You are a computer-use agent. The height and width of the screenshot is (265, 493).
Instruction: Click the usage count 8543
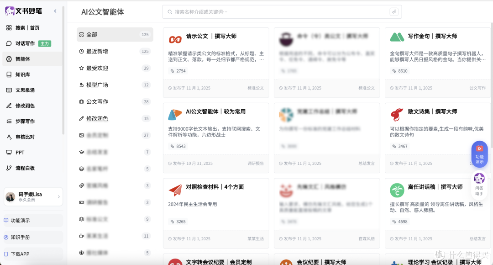178,146
